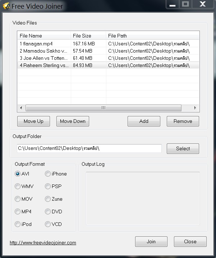Click the Move Down button
The width and height of the screenshot is (216, 258).
tap(73, 121)
